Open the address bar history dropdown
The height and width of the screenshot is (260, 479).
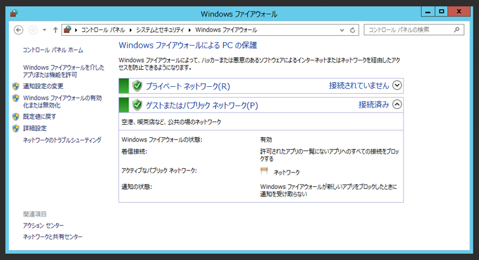tap(342, 30)
